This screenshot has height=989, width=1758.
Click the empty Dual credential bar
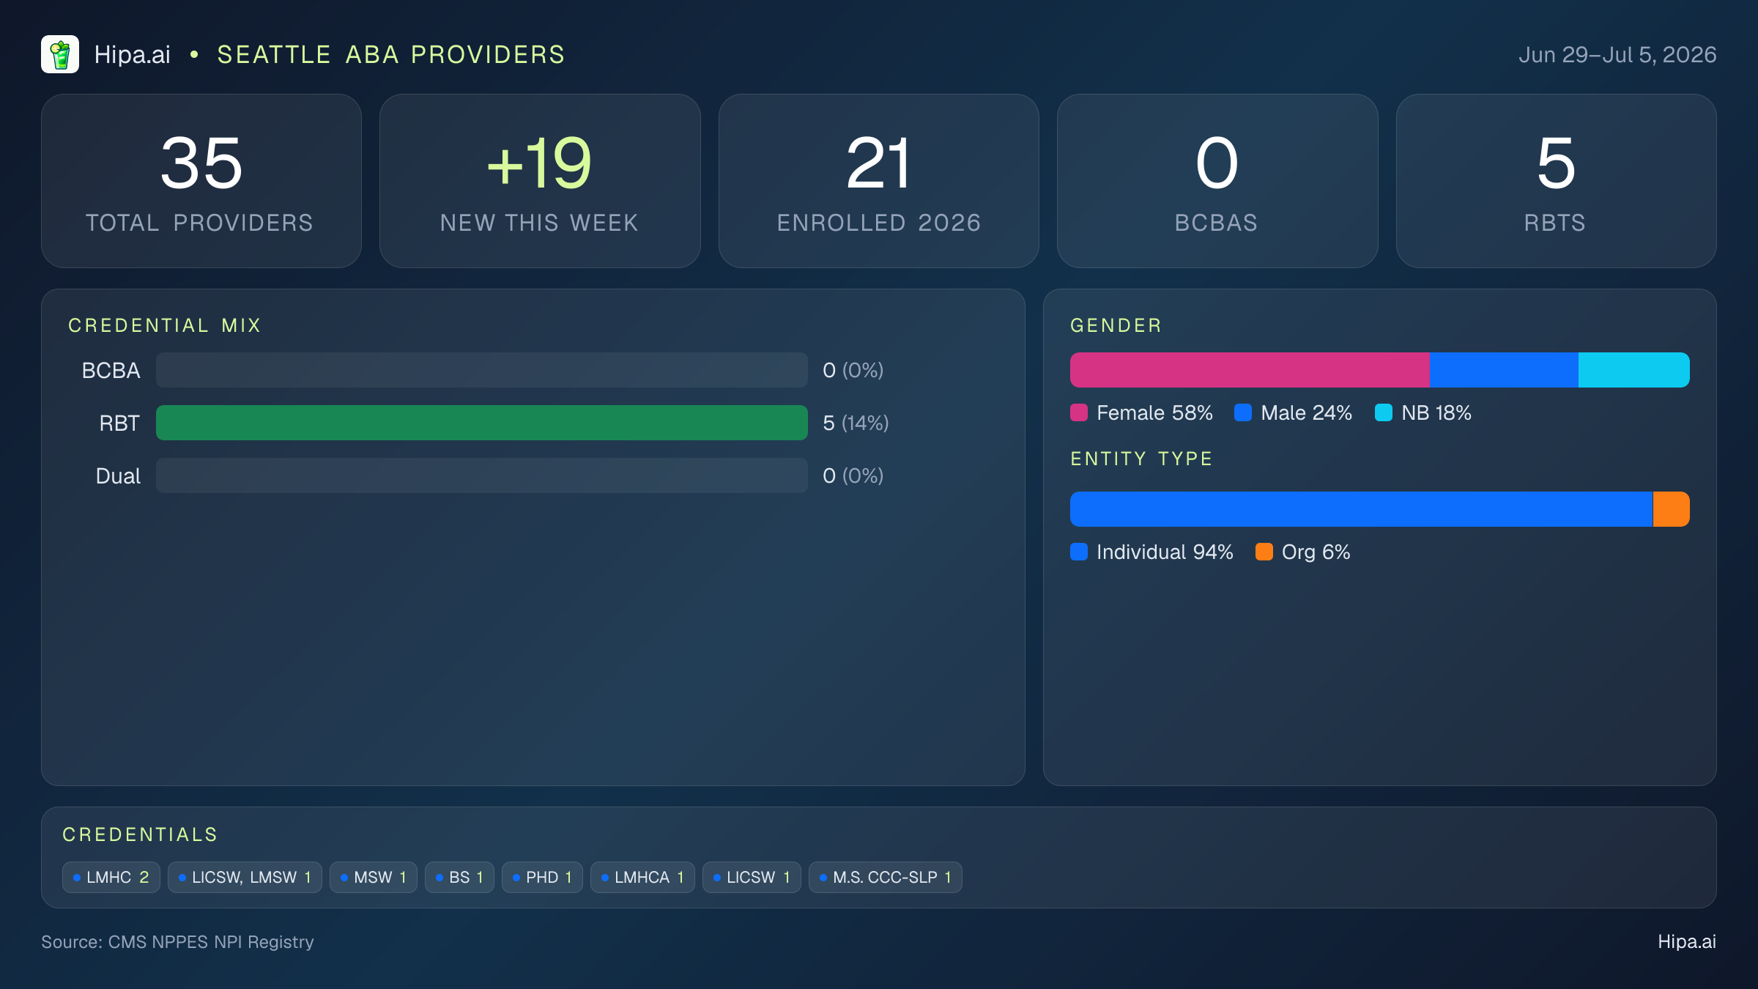tap(482, 475)
